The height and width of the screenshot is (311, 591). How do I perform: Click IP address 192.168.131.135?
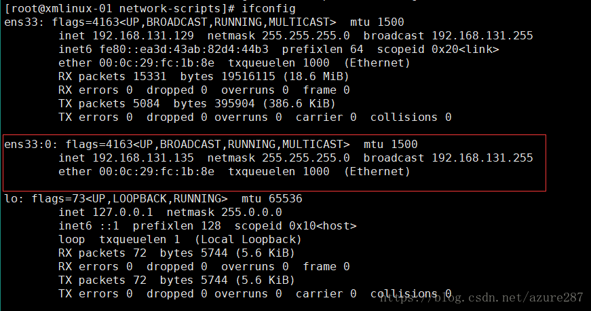point(143,158)
